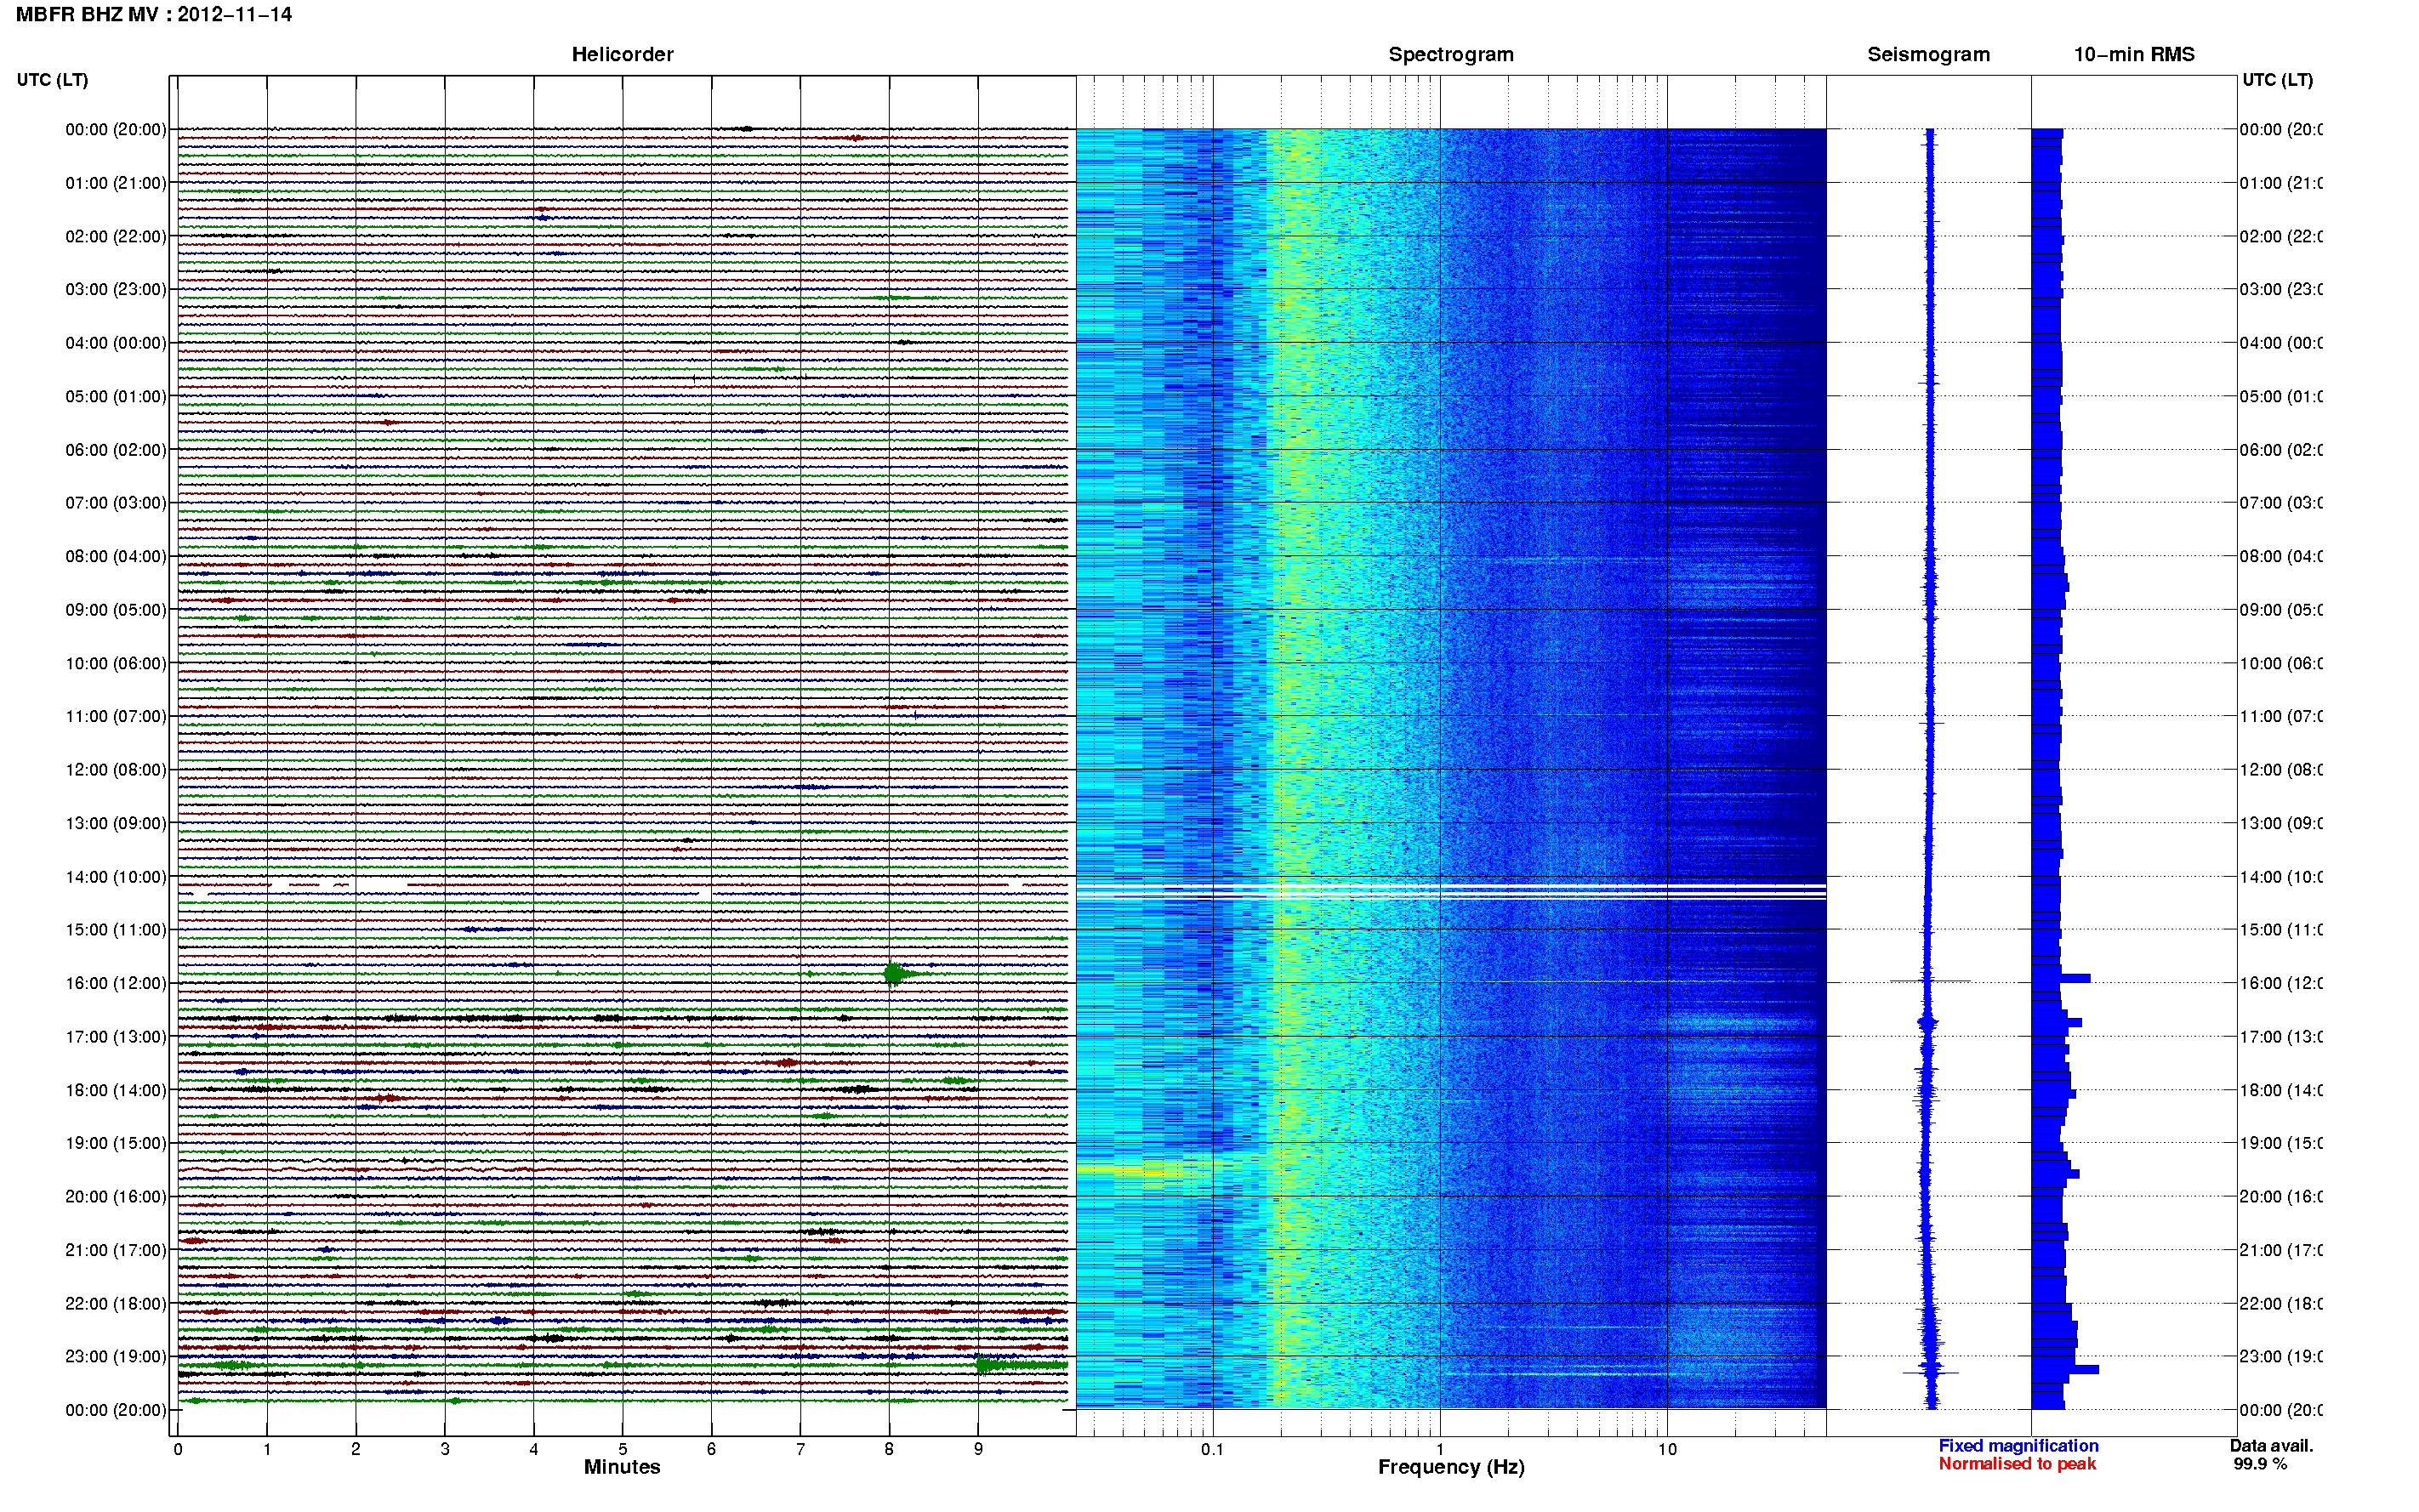Click the left time label '05:00 (01:00)'
This screenshot has width=2419, height=1512.
(116, 396)
